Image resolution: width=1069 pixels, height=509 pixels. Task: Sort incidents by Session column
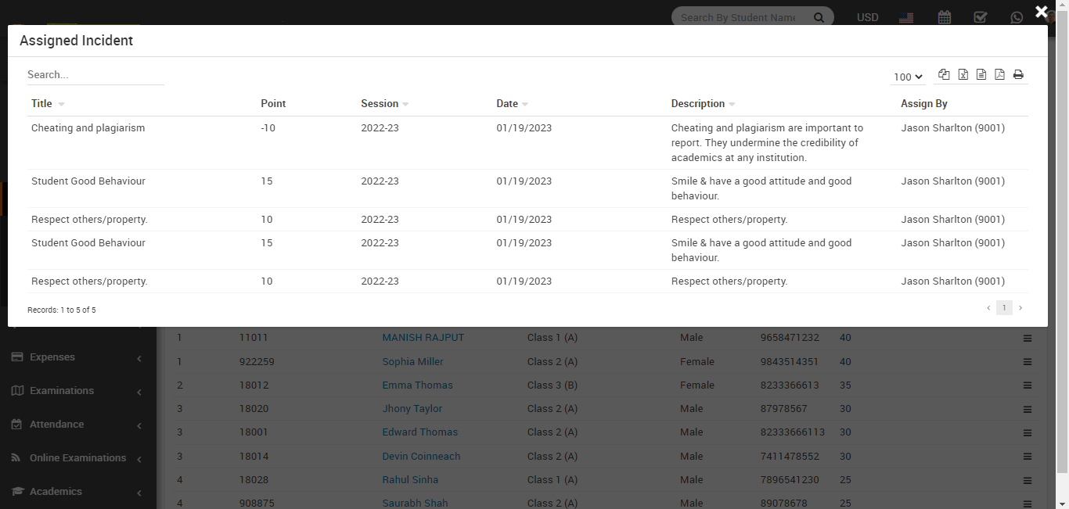380,104
